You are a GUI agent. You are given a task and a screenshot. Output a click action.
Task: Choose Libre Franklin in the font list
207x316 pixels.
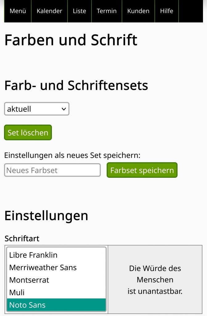33,255
